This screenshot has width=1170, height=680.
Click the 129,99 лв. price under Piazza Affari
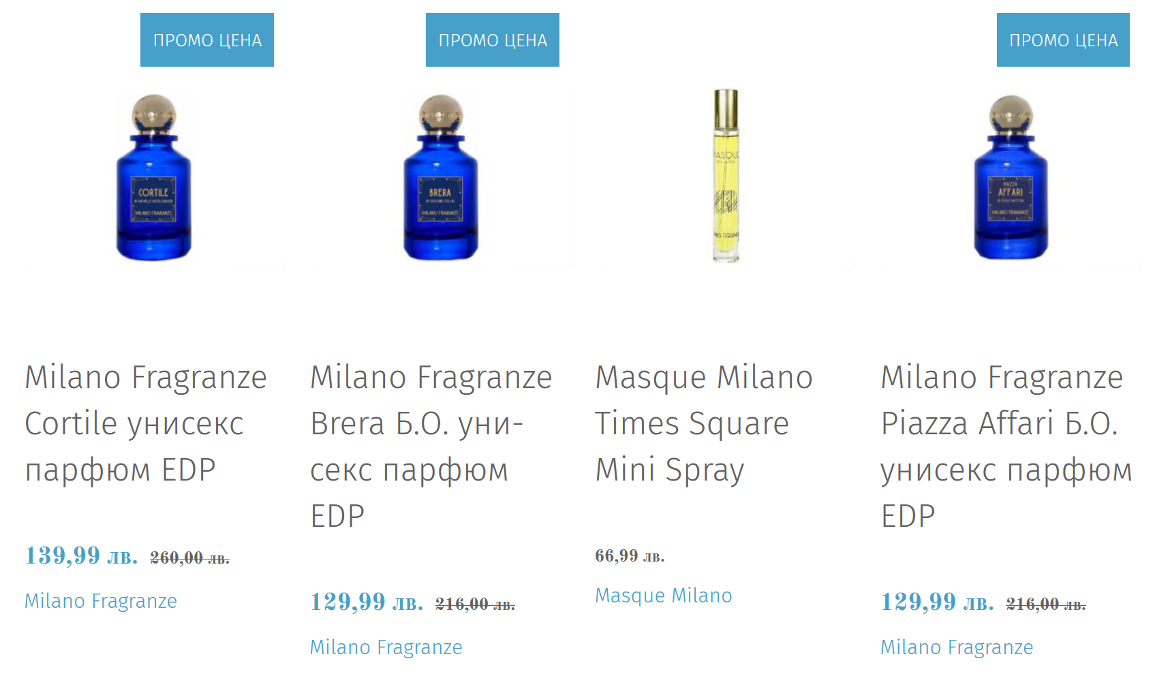click(x=937, y=602)
